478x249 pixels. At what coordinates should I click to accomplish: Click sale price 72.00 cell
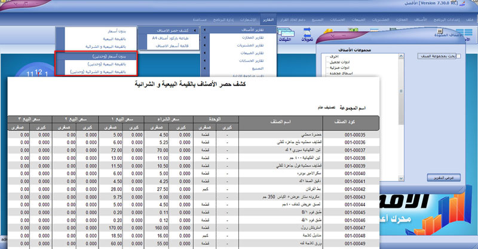tap(117, 150)
